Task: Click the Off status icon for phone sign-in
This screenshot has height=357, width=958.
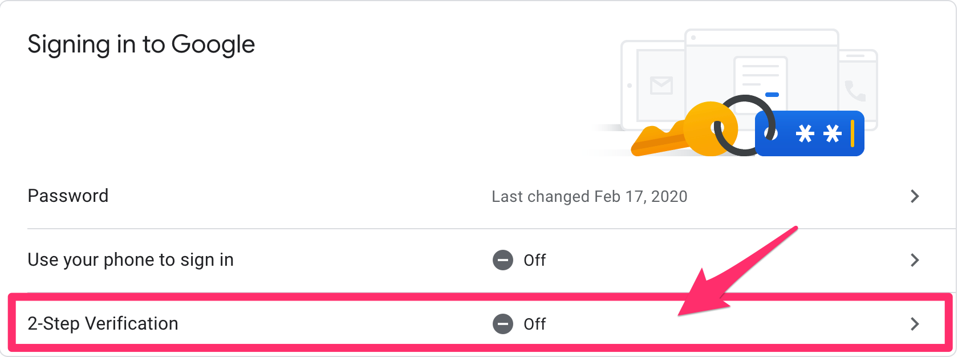Action: pos(503,260)
